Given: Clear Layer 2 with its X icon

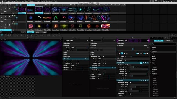Looking at the screenshot, I should coord(2,18).
